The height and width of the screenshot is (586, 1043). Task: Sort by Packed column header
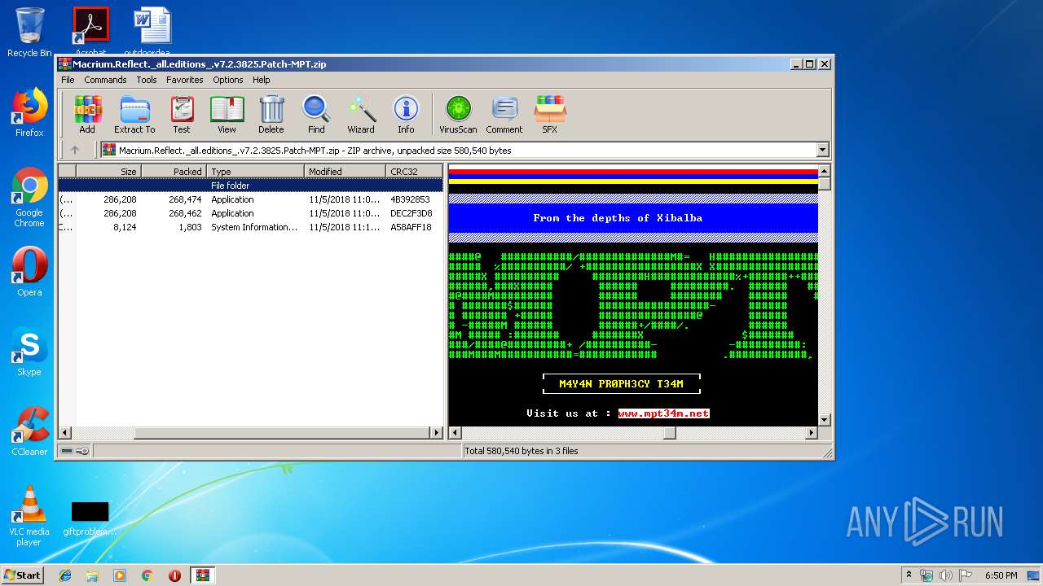click(x=174, y=171)
